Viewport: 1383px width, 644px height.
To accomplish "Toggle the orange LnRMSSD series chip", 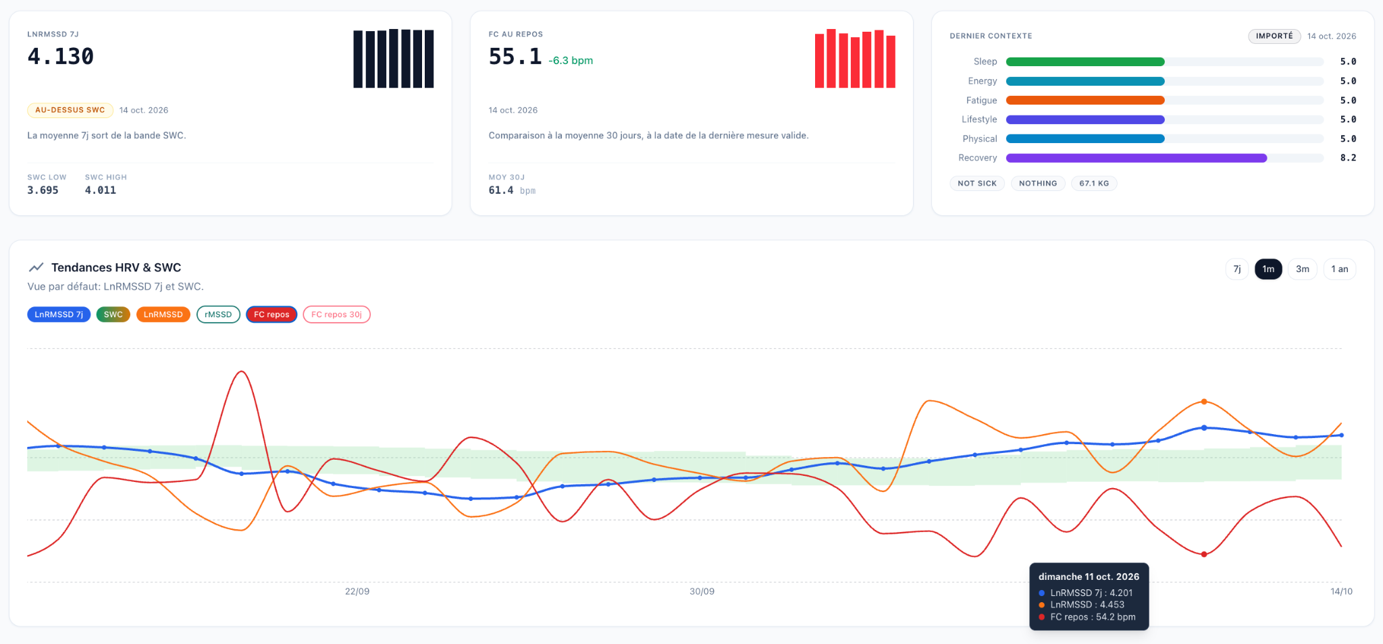I will click(x=163, y=315).
